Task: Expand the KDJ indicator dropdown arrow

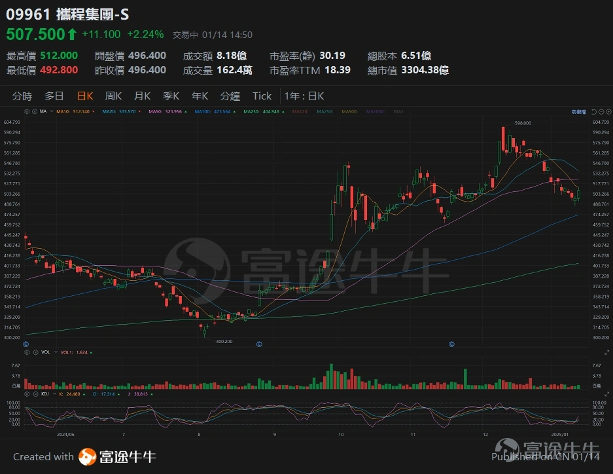Action: [x=55, y=394]
